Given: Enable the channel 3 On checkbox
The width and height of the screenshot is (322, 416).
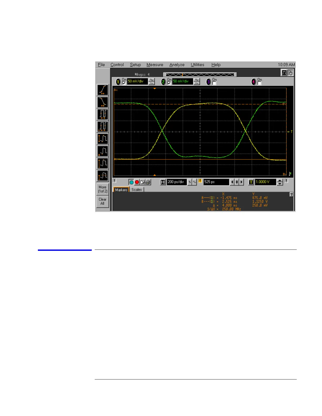Looking at the screenshot, I should pyautogui.click(x=214, y=83).
